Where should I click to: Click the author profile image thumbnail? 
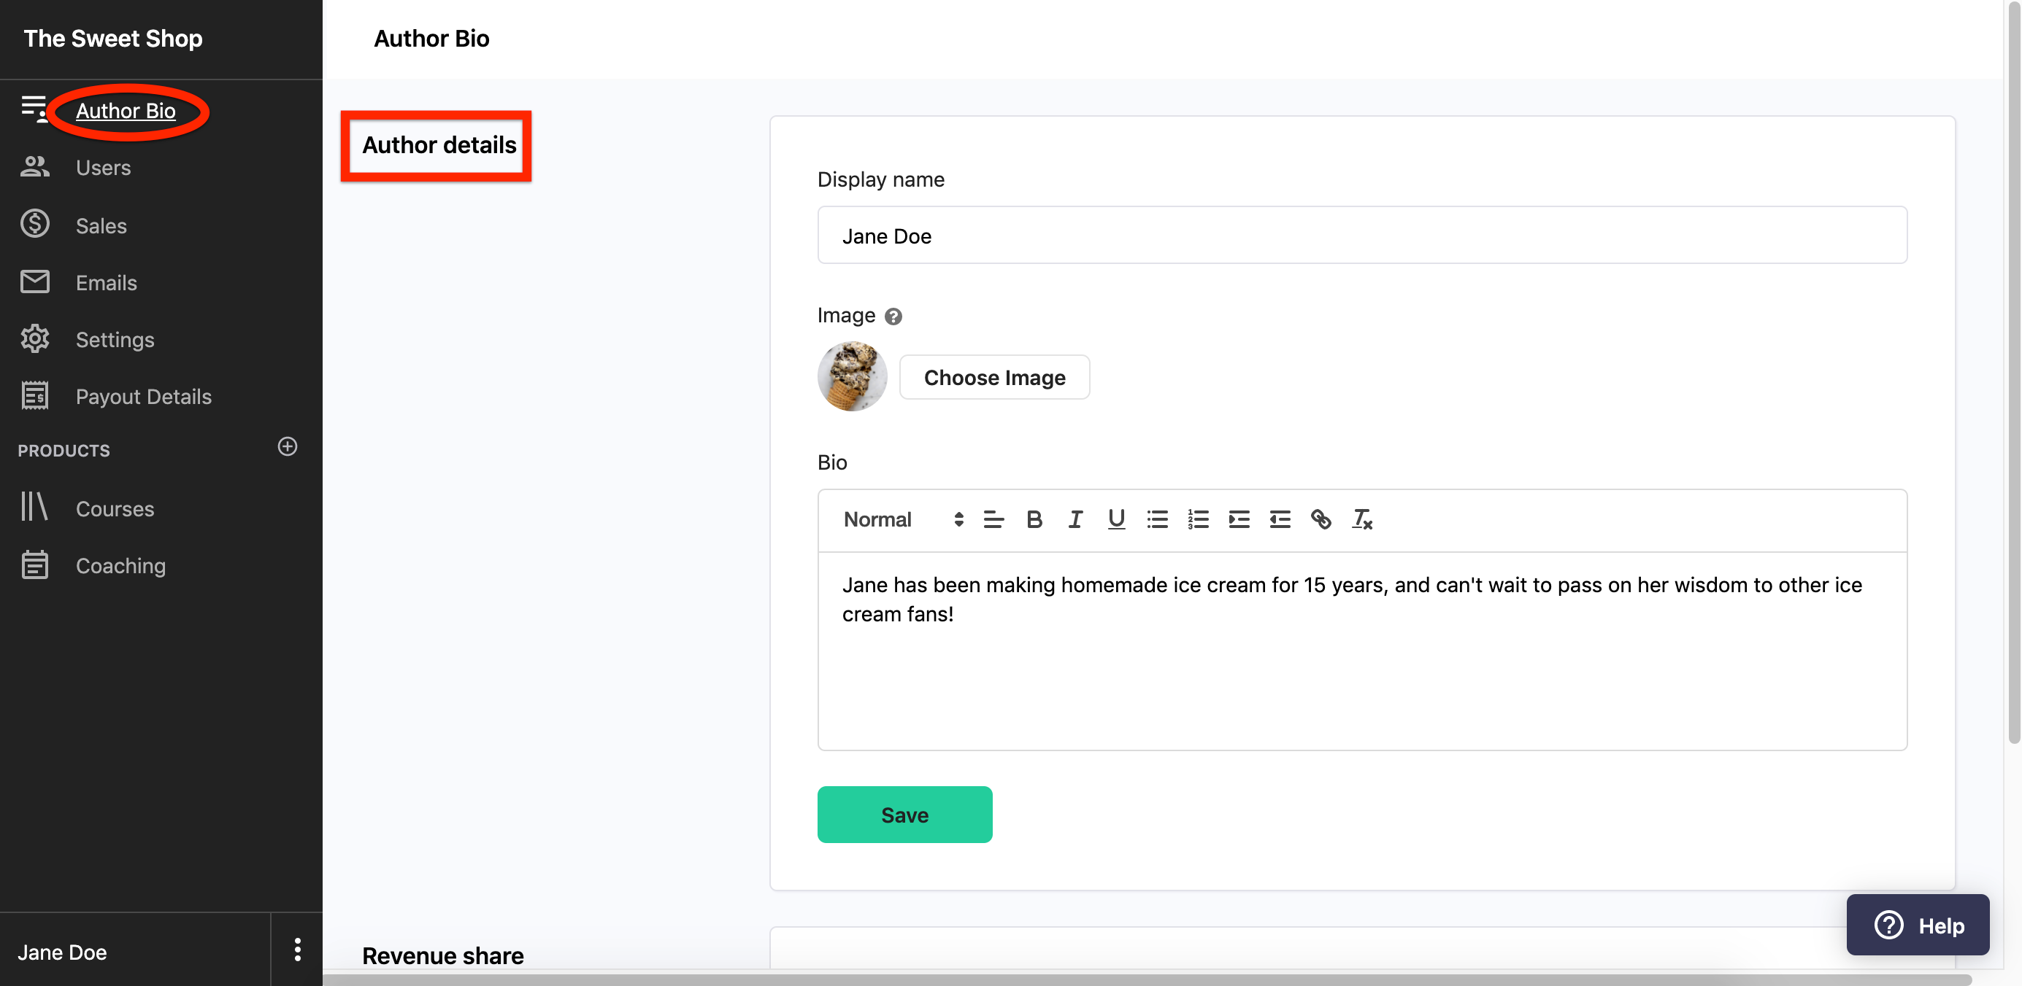(852, 376)
